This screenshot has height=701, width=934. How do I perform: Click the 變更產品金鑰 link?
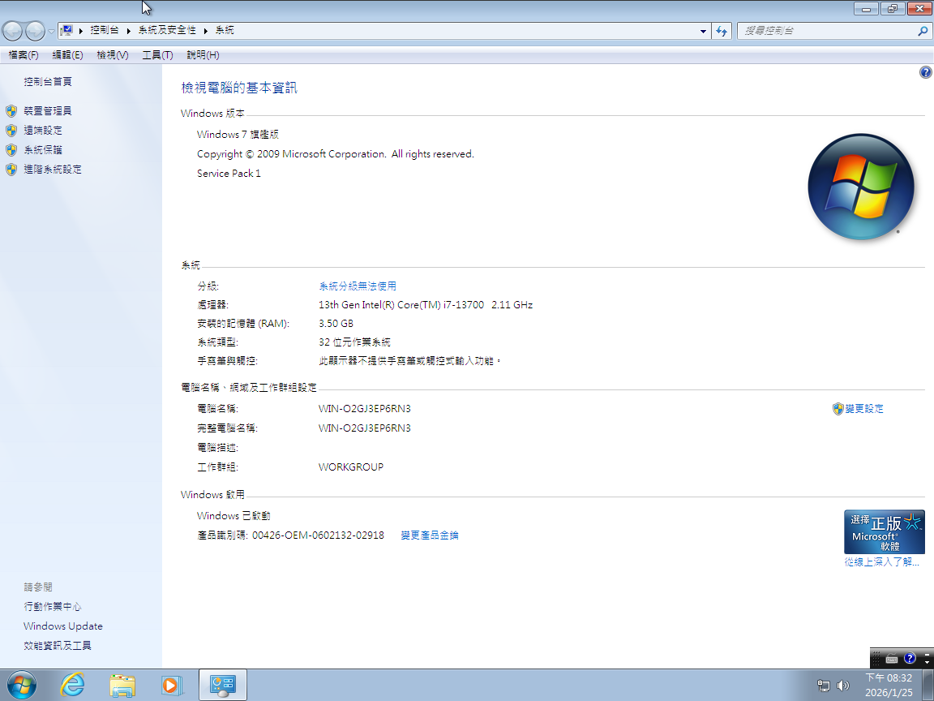click(x=428, y=535)
